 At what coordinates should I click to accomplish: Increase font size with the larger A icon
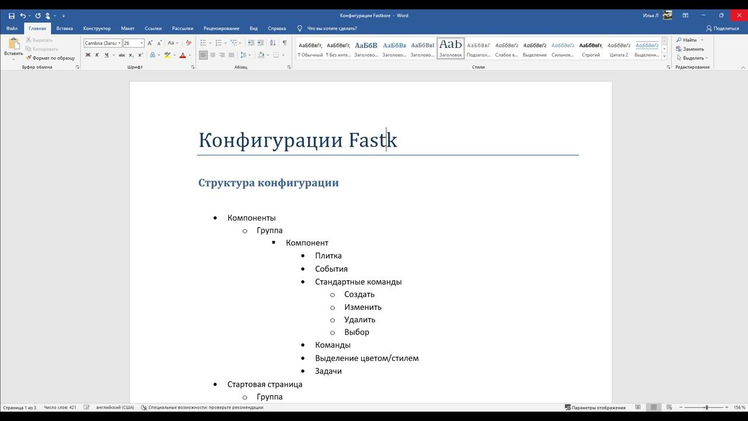pos(150,43)
